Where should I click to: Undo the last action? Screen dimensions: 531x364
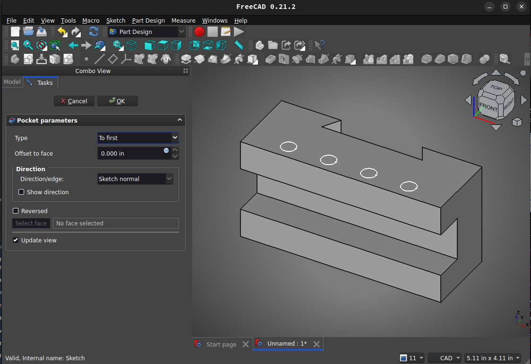pos(62,32)
